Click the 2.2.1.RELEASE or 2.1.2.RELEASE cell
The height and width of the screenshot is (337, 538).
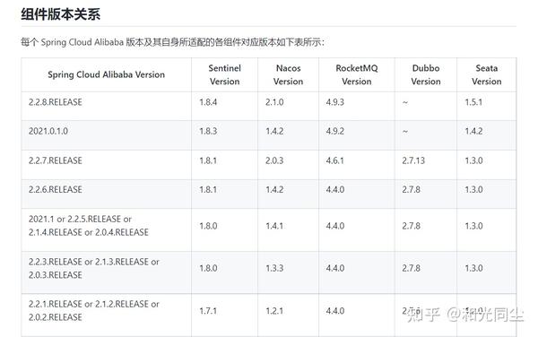pos(93,311)
